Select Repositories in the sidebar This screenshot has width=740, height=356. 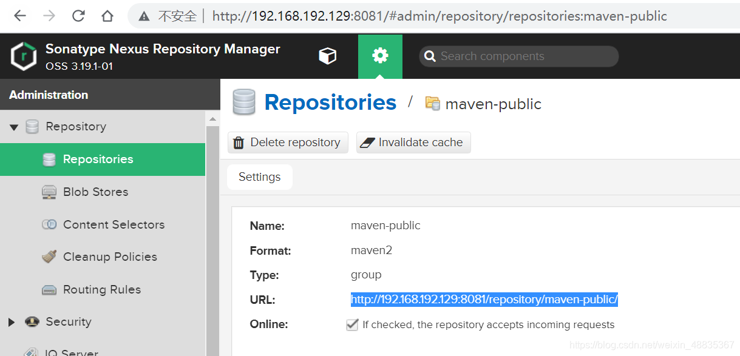point(103,160)
